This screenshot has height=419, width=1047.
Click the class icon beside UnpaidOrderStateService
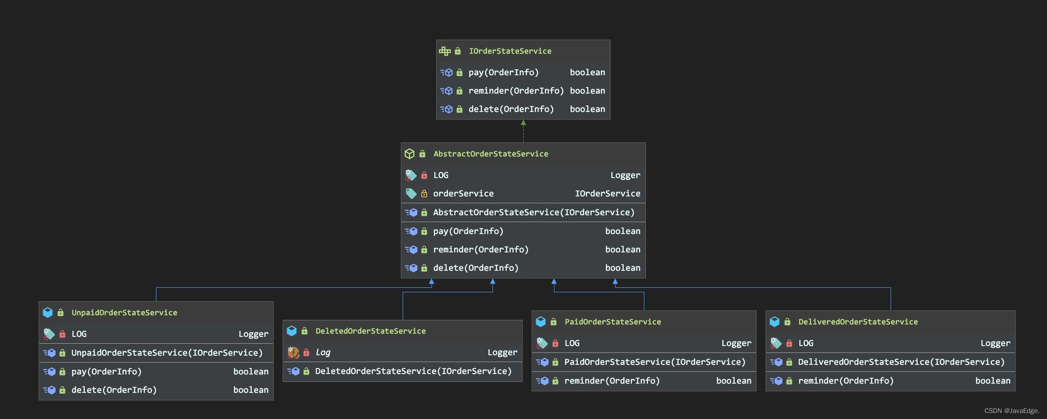48,313
